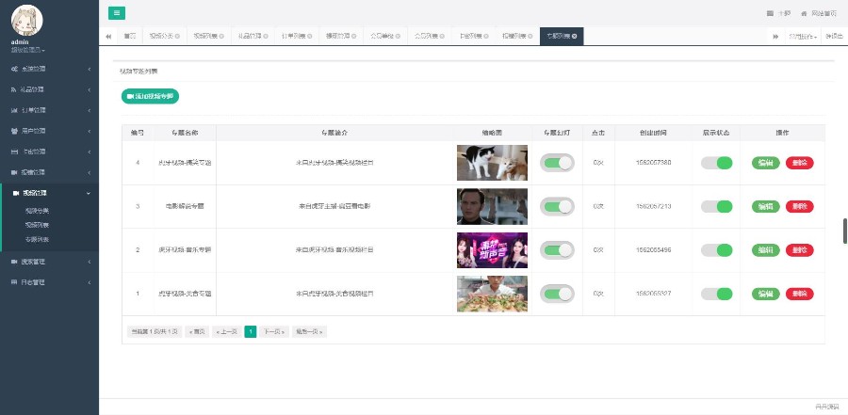Select 视频分类 in the sidebar submenu
848x415 pixels.
[38, 211]
